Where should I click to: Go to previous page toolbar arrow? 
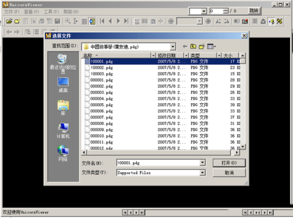tap(110, 21)
